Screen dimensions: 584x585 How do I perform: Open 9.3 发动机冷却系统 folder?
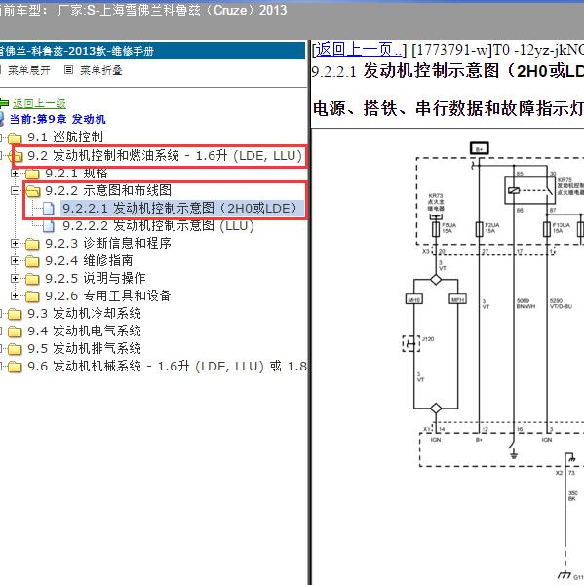click(85, 313)
